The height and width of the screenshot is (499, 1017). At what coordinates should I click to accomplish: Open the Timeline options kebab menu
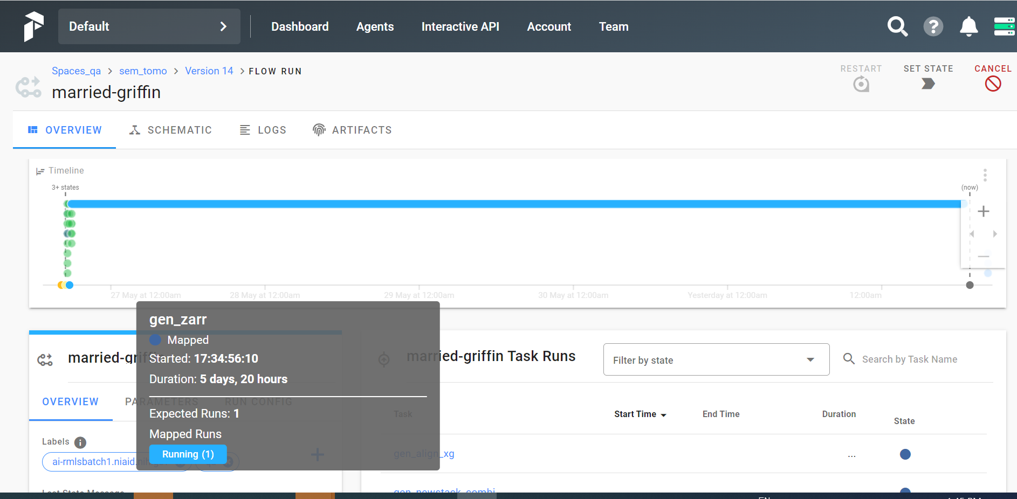click(985, 175)
